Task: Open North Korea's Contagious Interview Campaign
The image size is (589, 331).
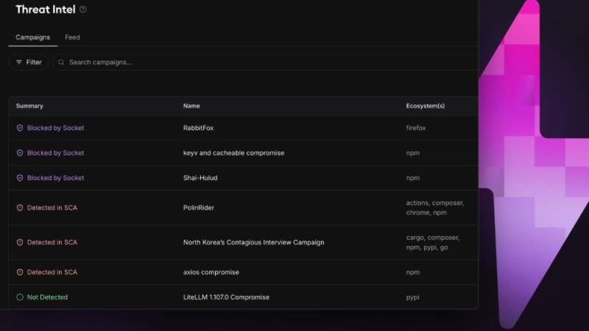Action: pyautogui.click(x=253, y=243)
